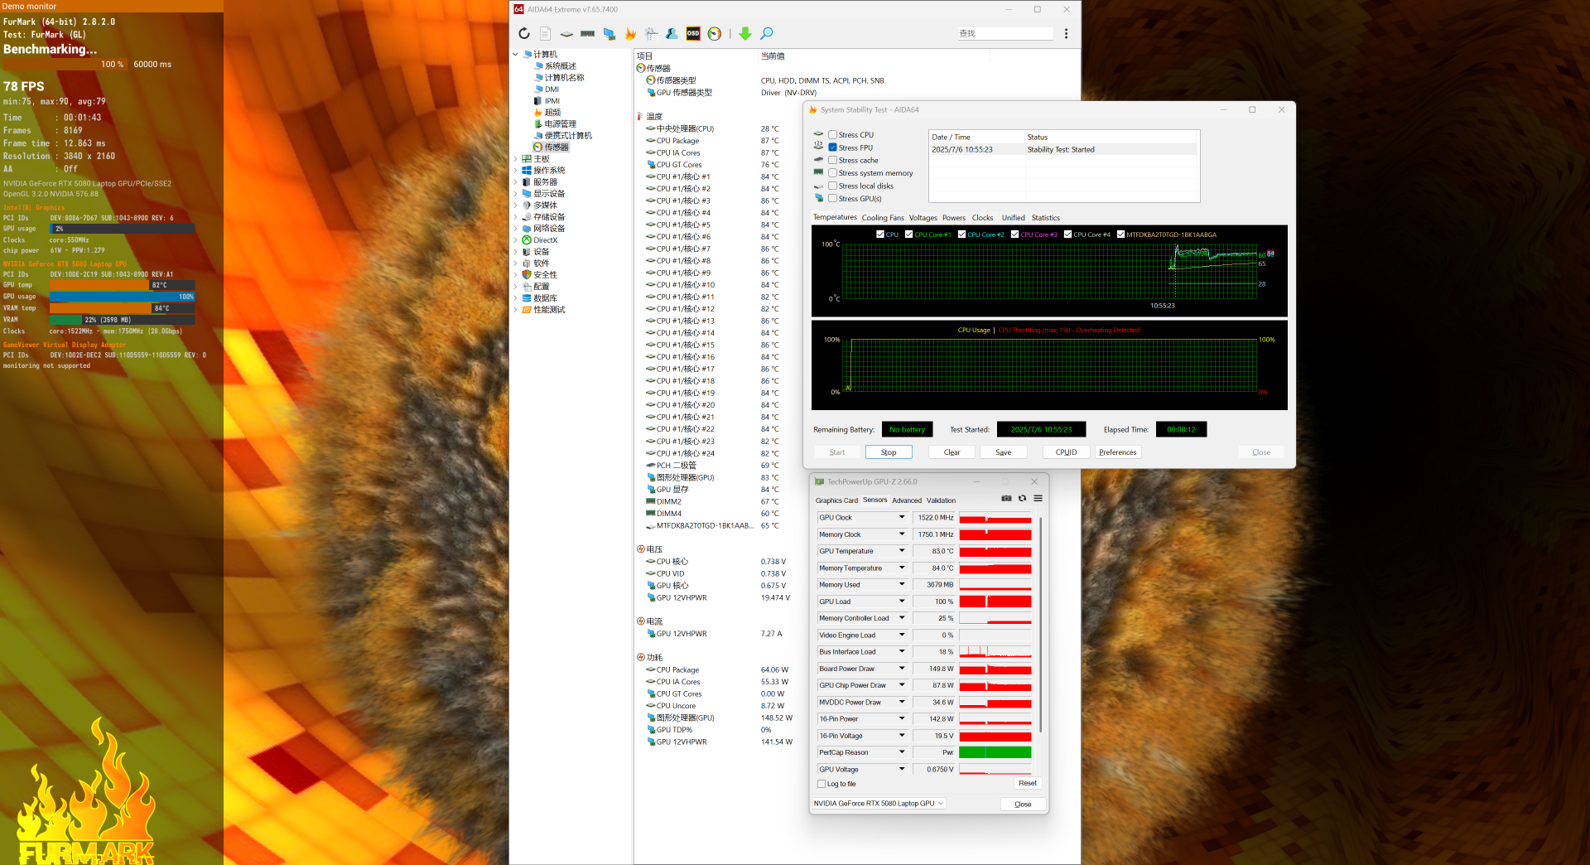1590x865 pixels.
Task: Open the GPU Temperature sensor dropdown
Action: tap(902, 551)
